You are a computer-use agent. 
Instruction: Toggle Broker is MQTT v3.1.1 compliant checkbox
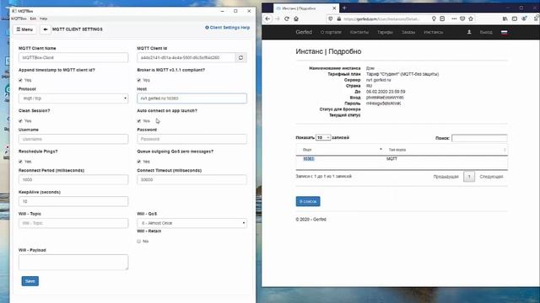click(139, 80)
